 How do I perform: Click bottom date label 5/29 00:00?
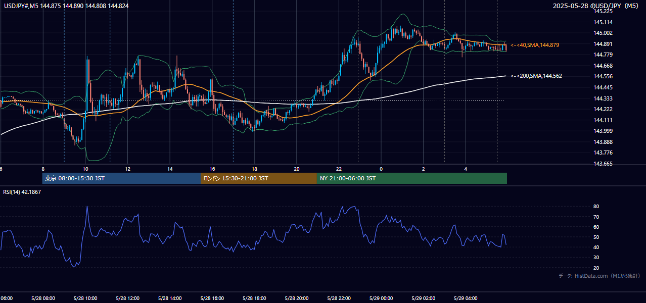tap(381, 298)
